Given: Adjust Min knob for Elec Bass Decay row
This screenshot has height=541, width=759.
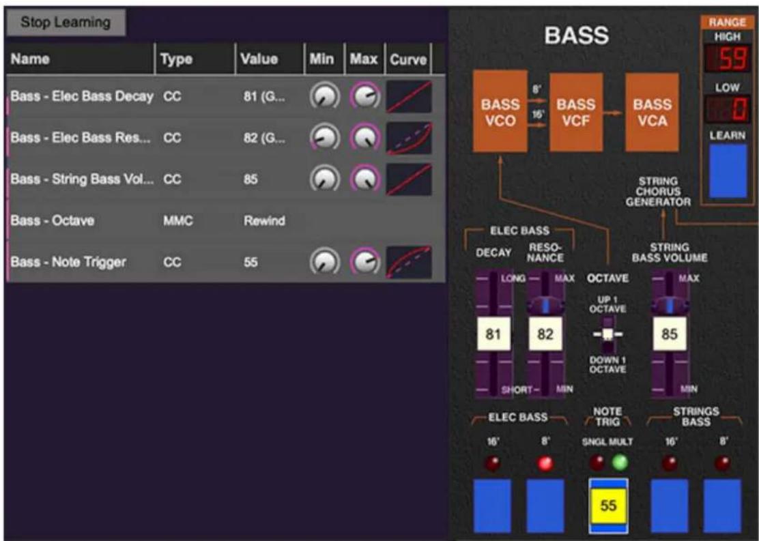Looking at the screenshot, I should [324, 96].
